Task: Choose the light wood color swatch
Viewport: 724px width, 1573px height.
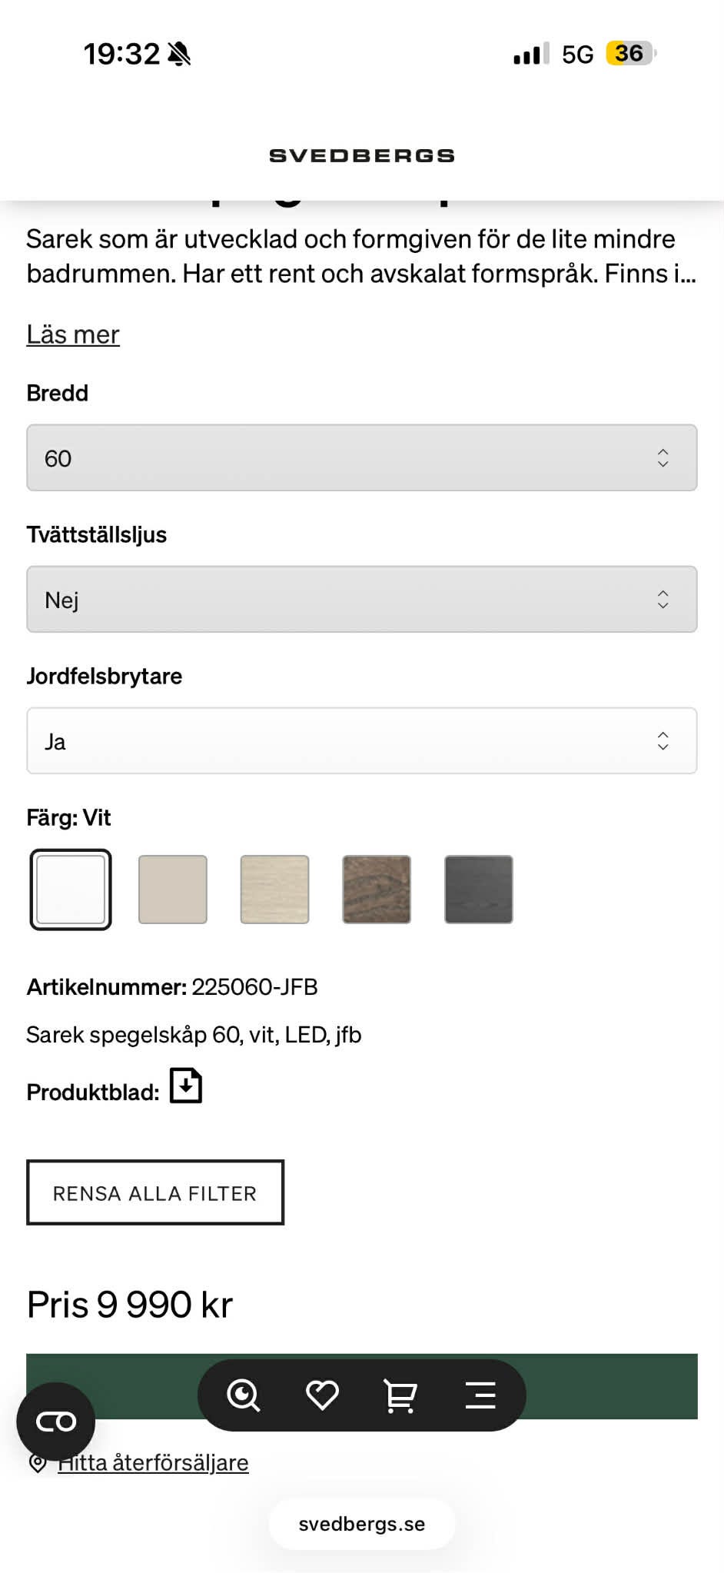Action: 274,889
